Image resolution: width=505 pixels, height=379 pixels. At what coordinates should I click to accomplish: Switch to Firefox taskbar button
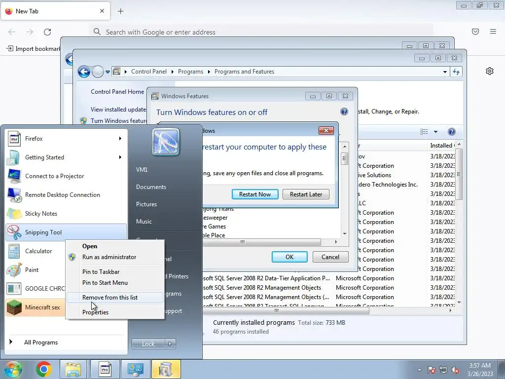pos(105,369)
